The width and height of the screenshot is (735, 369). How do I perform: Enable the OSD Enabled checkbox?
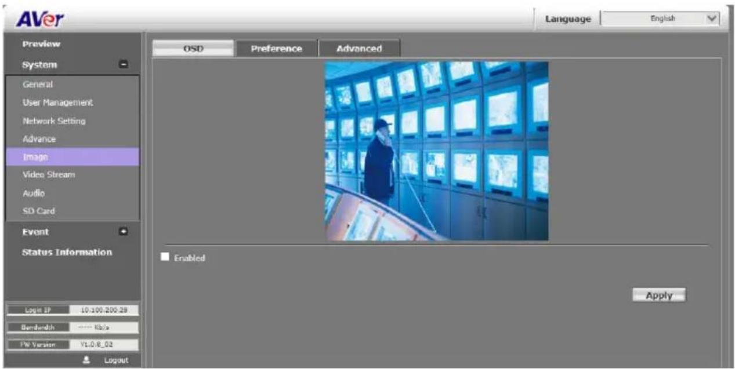(x=164, y=258)
